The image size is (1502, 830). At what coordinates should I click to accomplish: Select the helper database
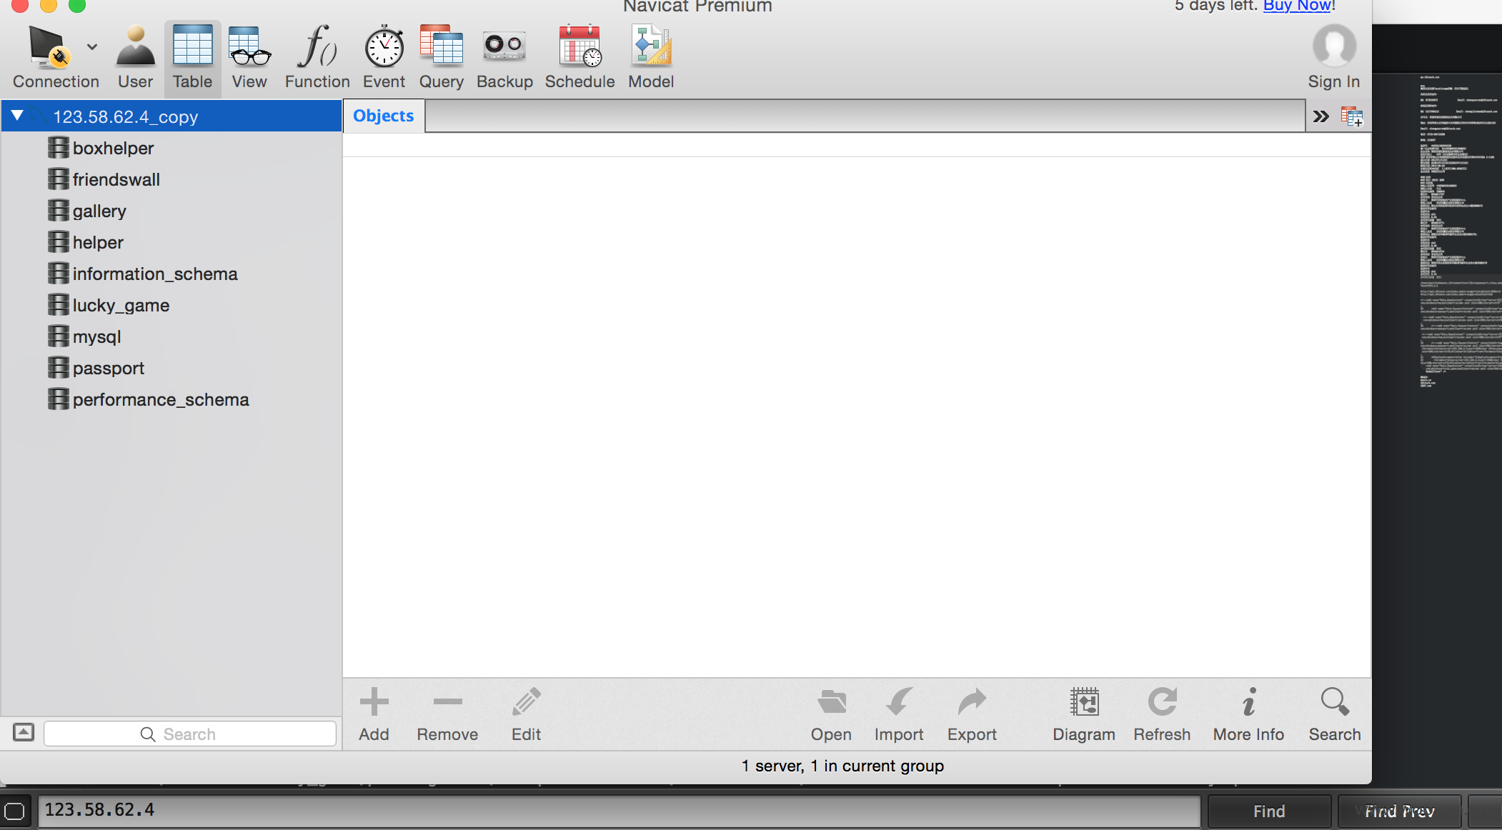click(x=171, y=242)
